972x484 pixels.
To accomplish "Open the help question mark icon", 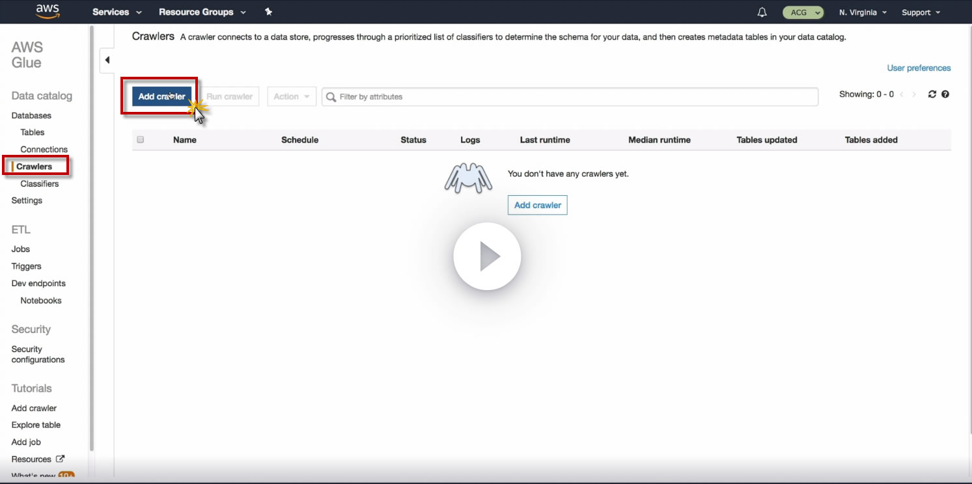I will click(x=945, y=94).
